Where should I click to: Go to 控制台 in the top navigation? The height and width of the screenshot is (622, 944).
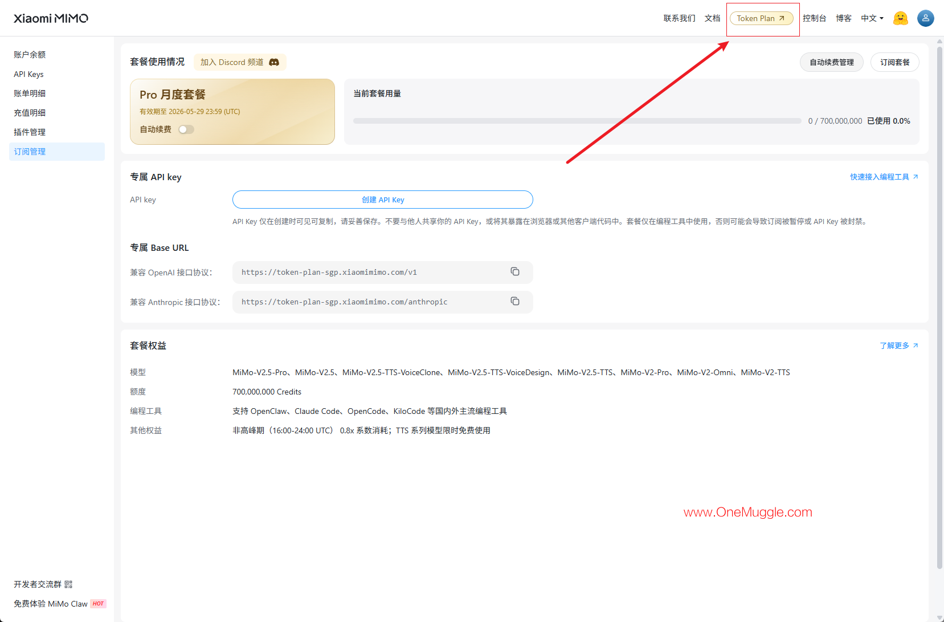pos(814,18)
